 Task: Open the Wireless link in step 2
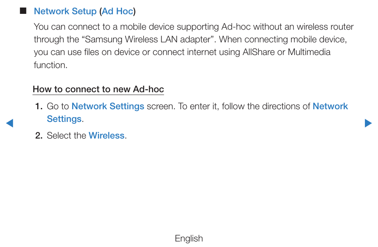(x=107, y=135)
